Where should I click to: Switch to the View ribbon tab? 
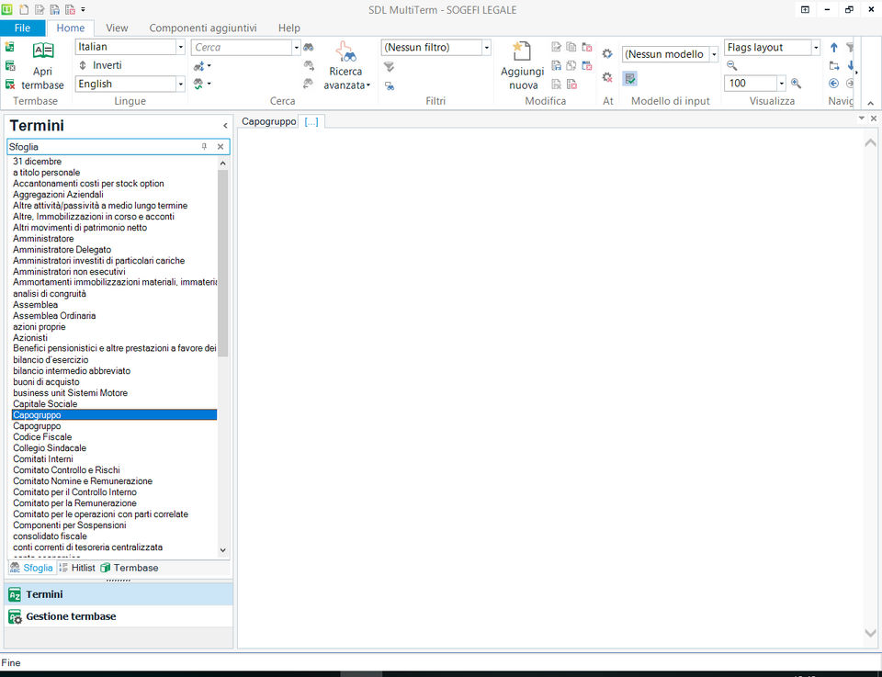[x=117, y=28]
